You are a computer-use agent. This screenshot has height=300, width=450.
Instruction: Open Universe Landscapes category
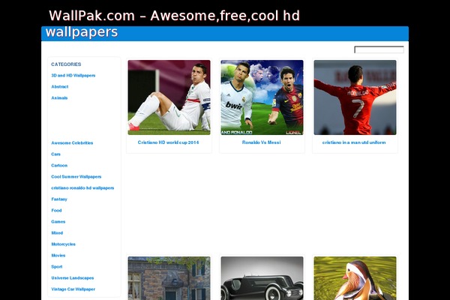pos(72,278)
